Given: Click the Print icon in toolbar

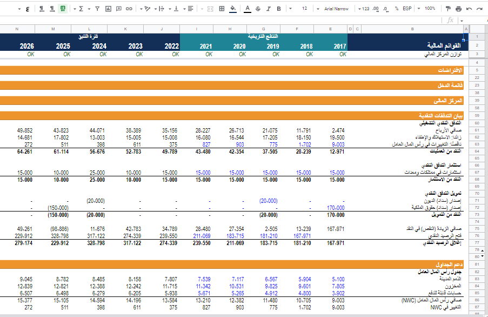Looking at the screenshot, I should click(x=458, y=9).
